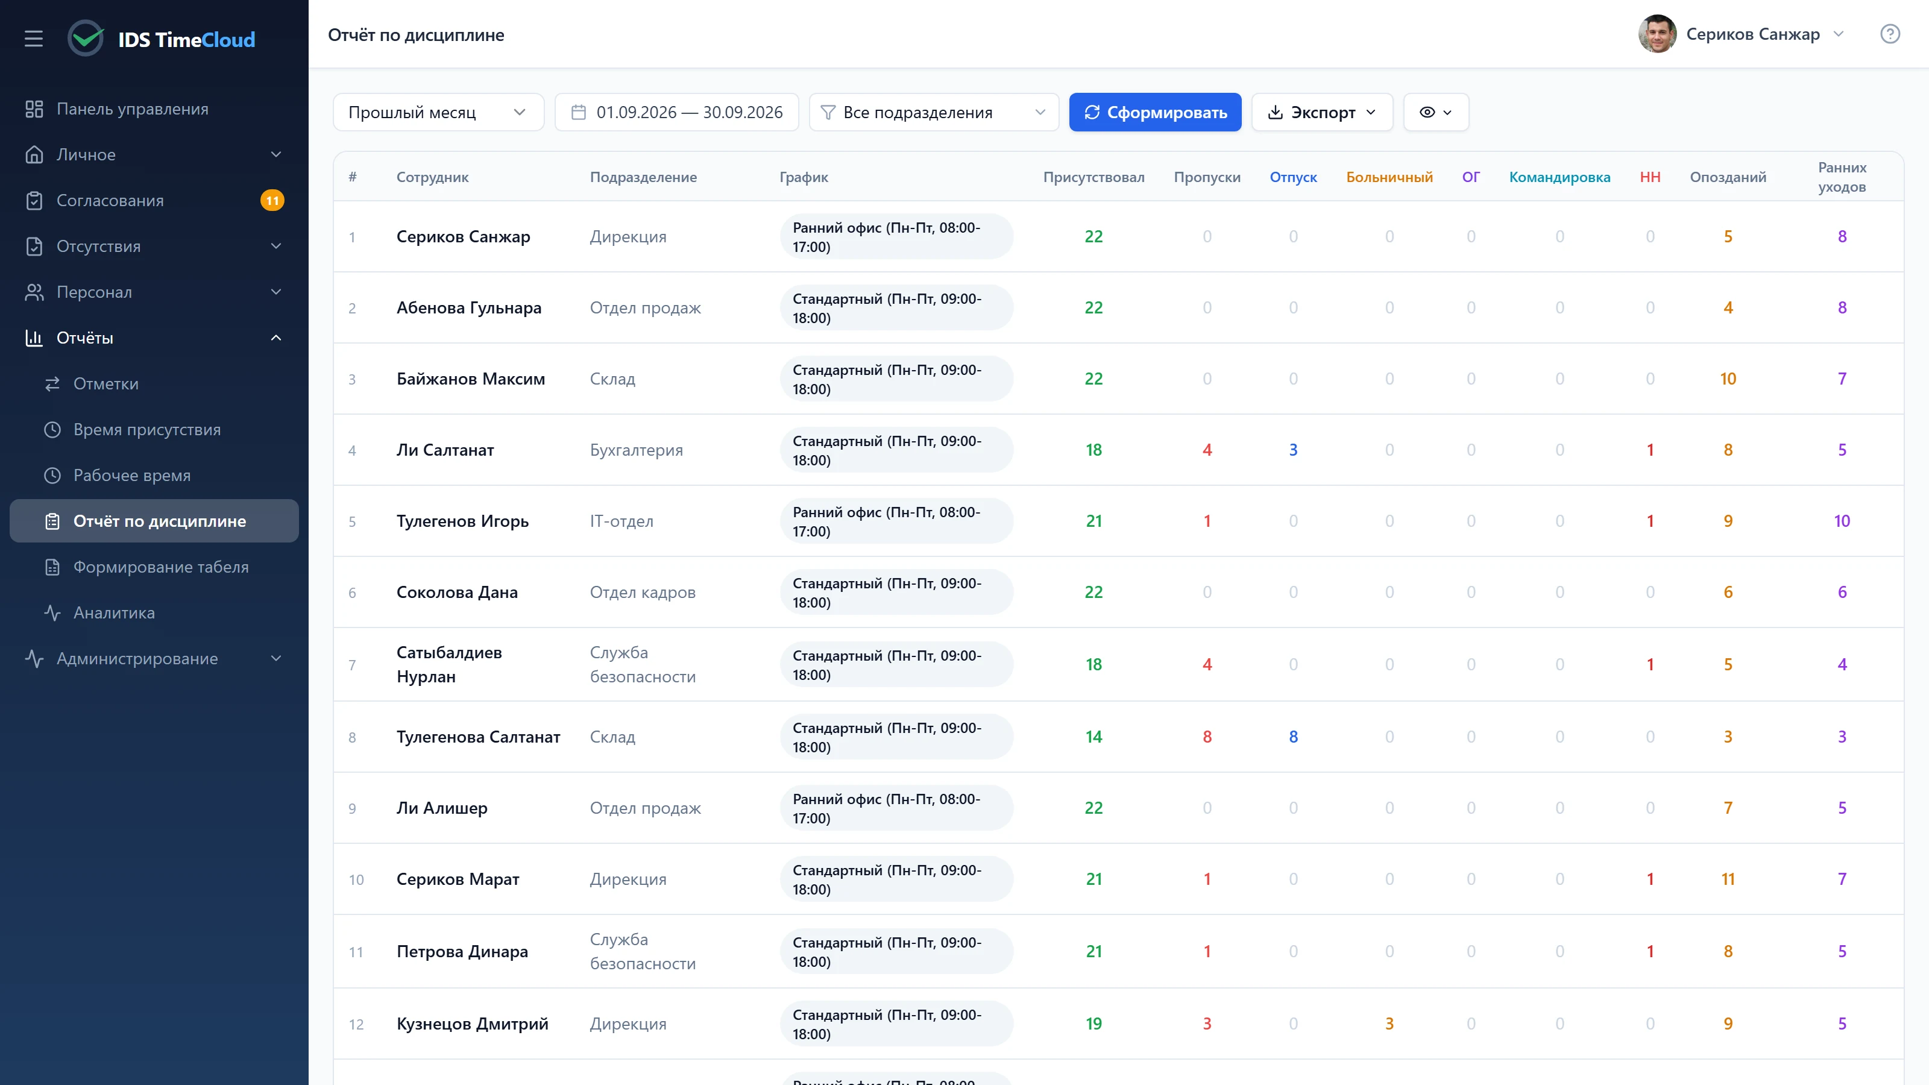The width and height of the screenshot is (1929, 1085).
Task: Click the Больничный column header
Action: point(1389,177)
